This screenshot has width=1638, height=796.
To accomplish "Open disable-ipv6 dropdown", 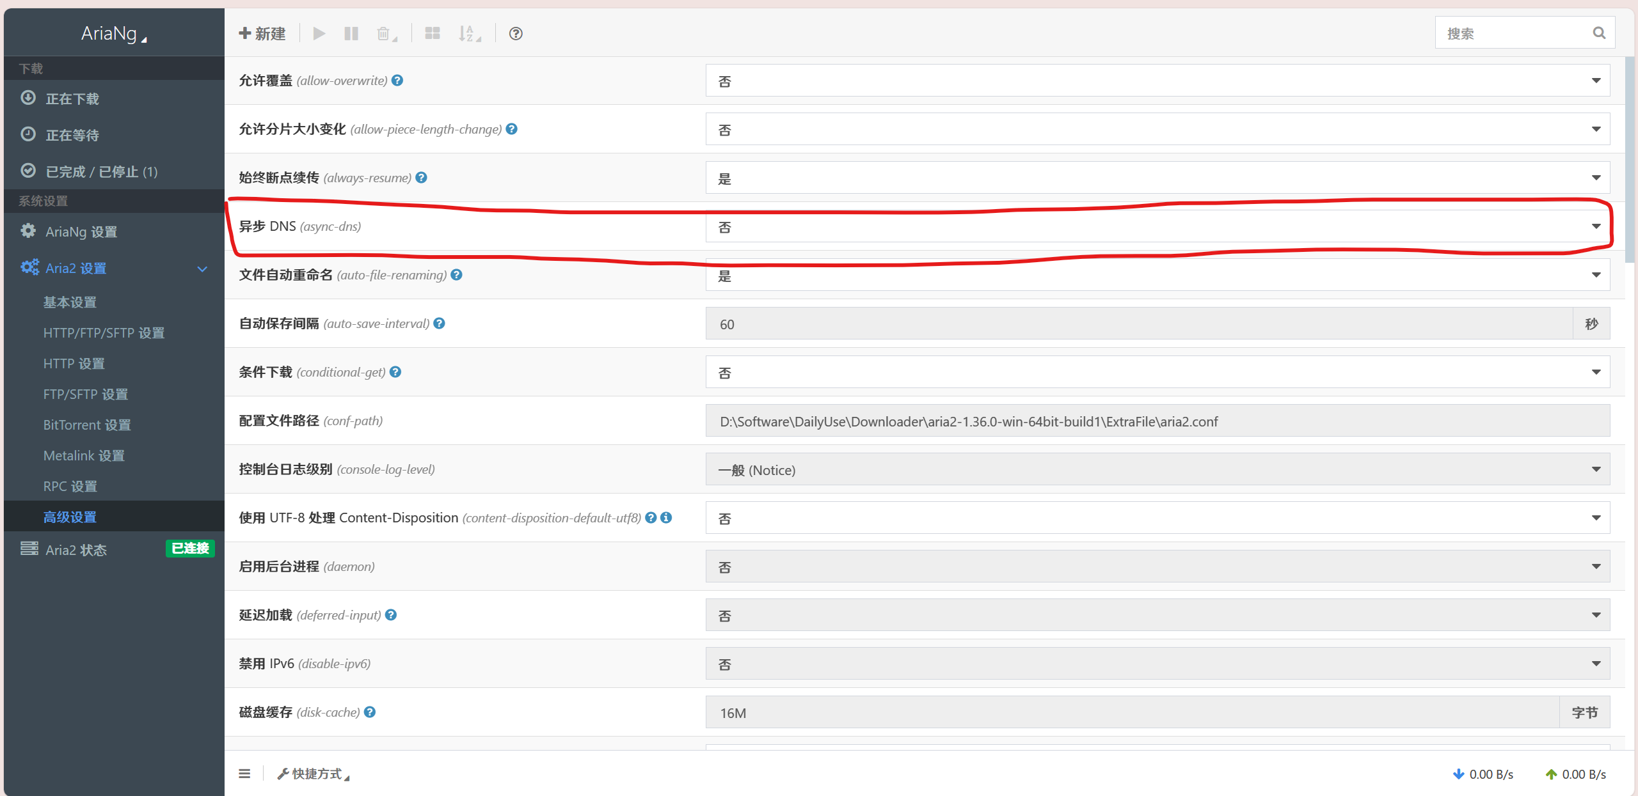I will [1157, 664].
